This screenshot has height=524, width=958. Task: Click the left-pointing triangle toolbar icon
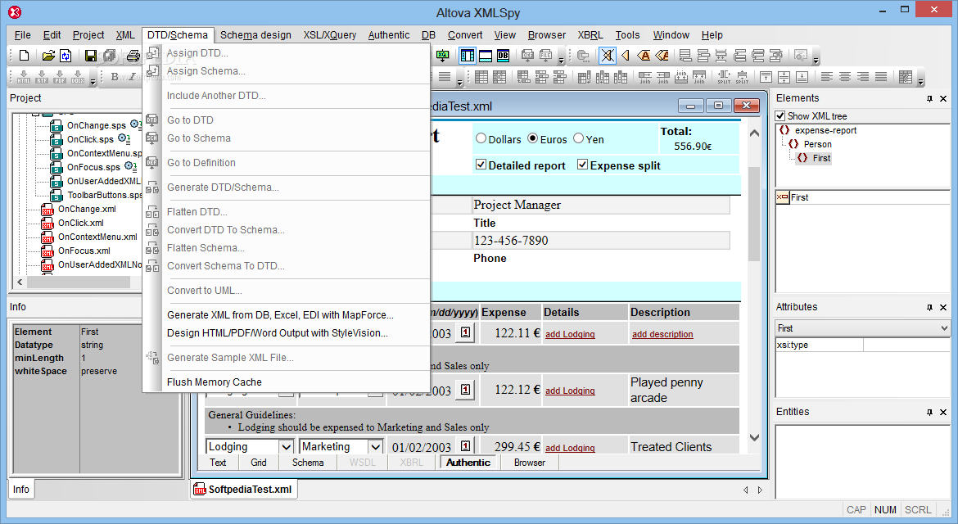coord(626,56)
